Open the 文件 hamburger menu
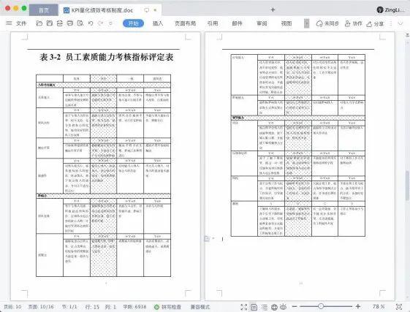Screen dimensions: 410x312 pyautogui.click(x=16, y=23)
